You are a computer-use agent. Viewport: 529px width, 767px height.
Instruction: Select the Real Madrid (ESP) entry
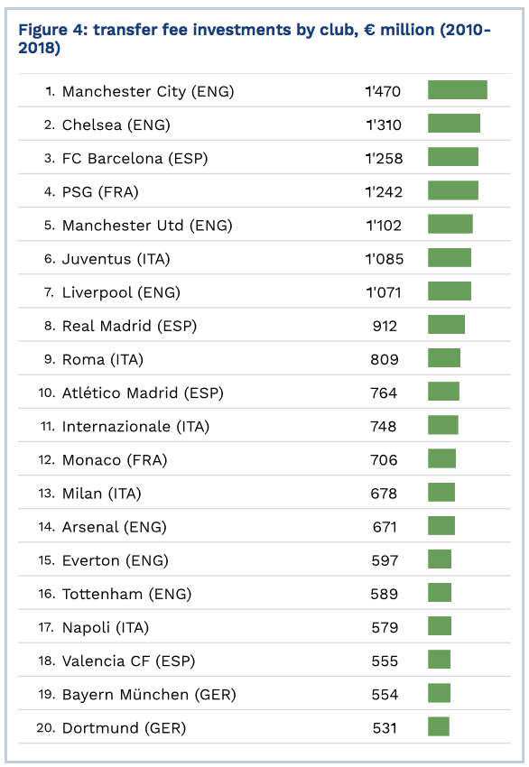click(129, 326)
